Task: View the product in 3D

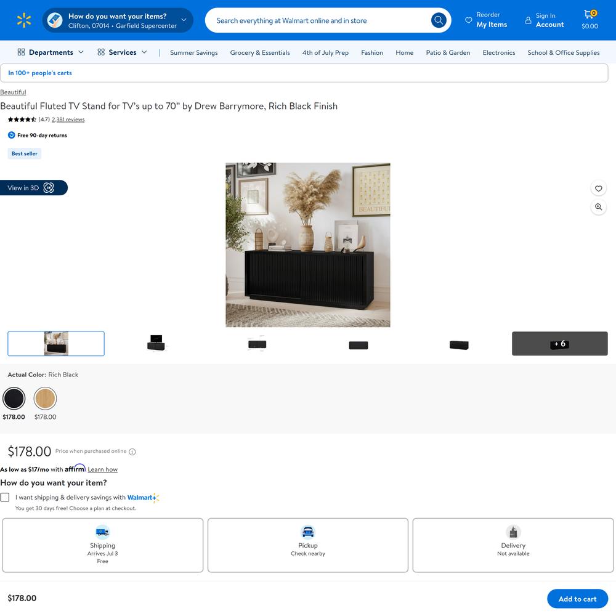Action: point(33,188)
